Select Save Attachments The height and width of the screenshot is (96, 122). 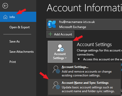pos(21,52)
